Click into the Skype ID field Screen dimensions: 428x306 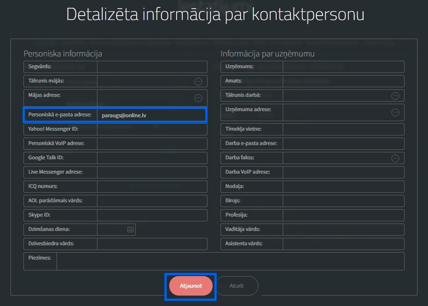click(x=152, y=215)
